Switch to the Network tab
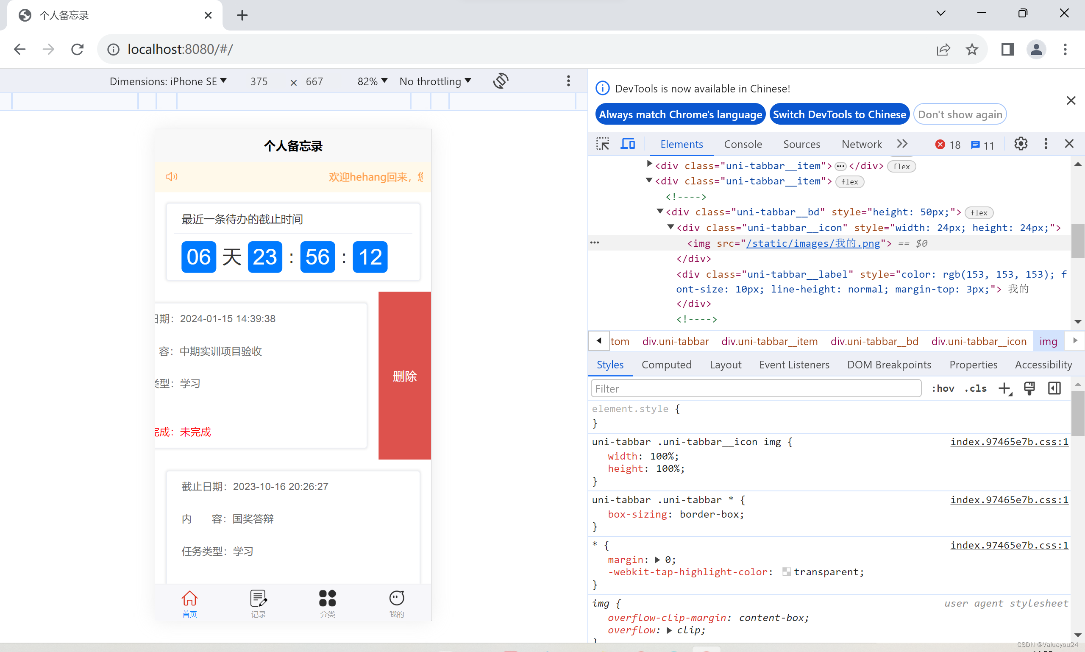Image resolution: width=1085 pixels, height=652 pixels. (861, 144)
